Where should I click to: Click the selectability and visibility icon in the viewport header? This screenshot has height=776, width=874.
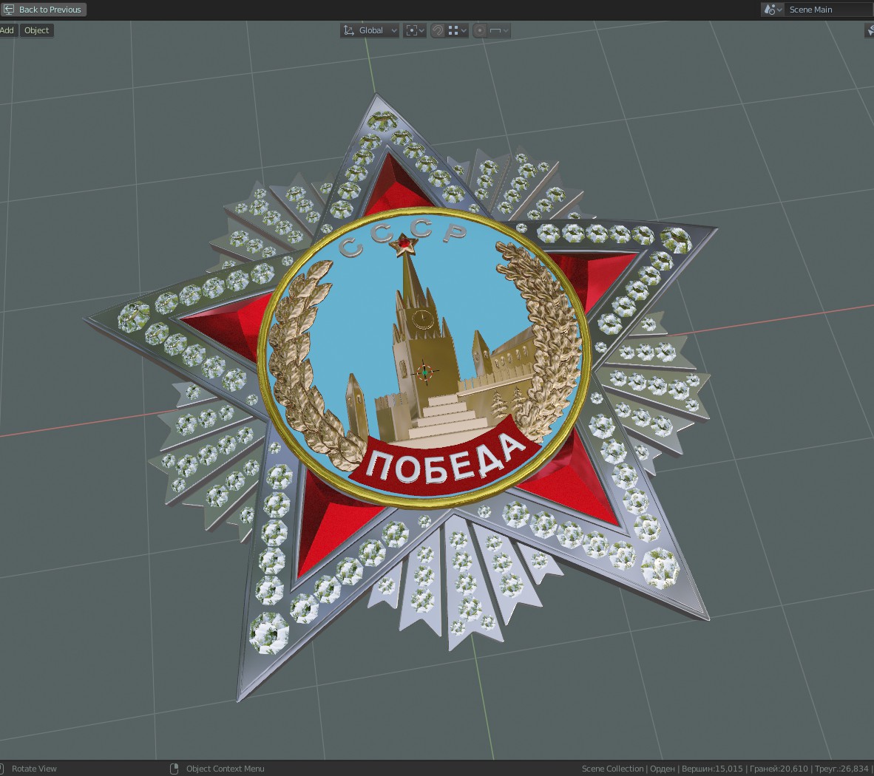coord(870,30)
